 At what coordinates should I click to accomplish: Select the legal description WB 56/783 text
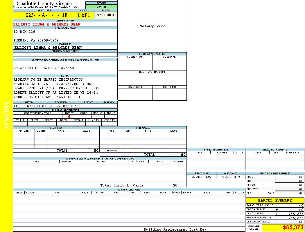click(x=44, y=68)
